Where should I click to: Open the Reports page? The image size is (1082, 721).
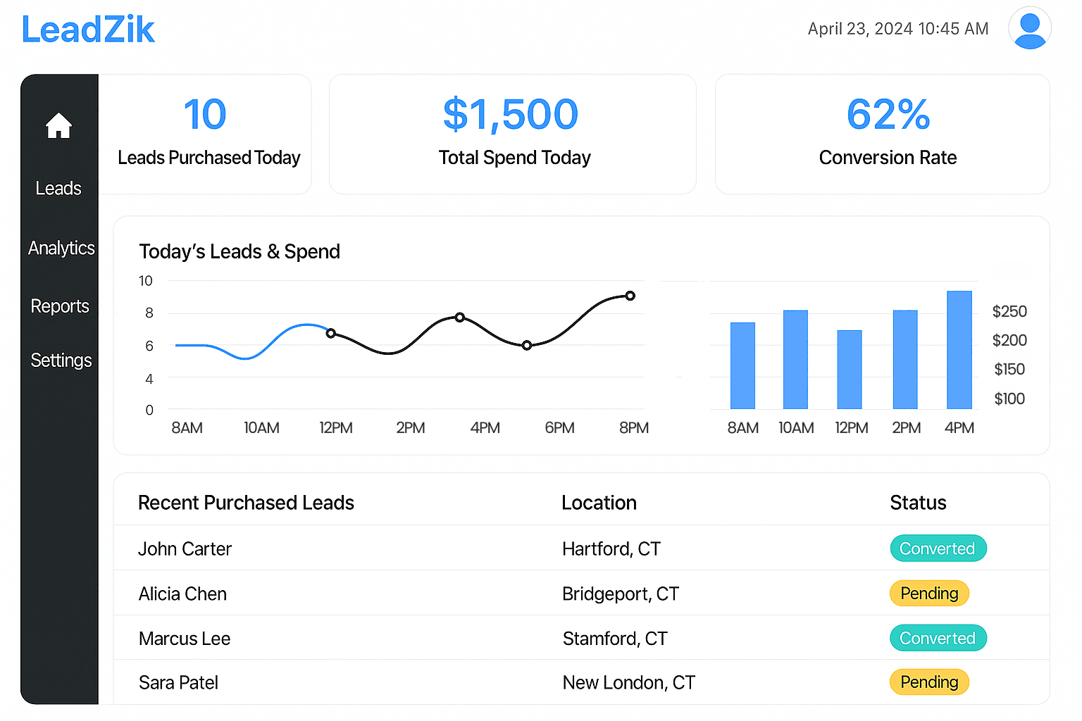click(59, 306)
